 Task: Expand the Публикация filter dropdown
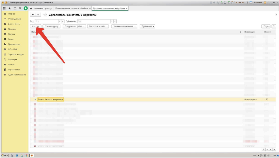(112, 21)
